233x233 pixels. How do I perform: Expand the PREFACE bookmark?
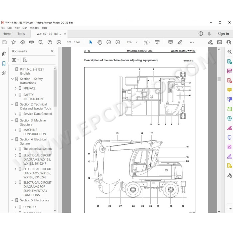(x=16, y=88)
